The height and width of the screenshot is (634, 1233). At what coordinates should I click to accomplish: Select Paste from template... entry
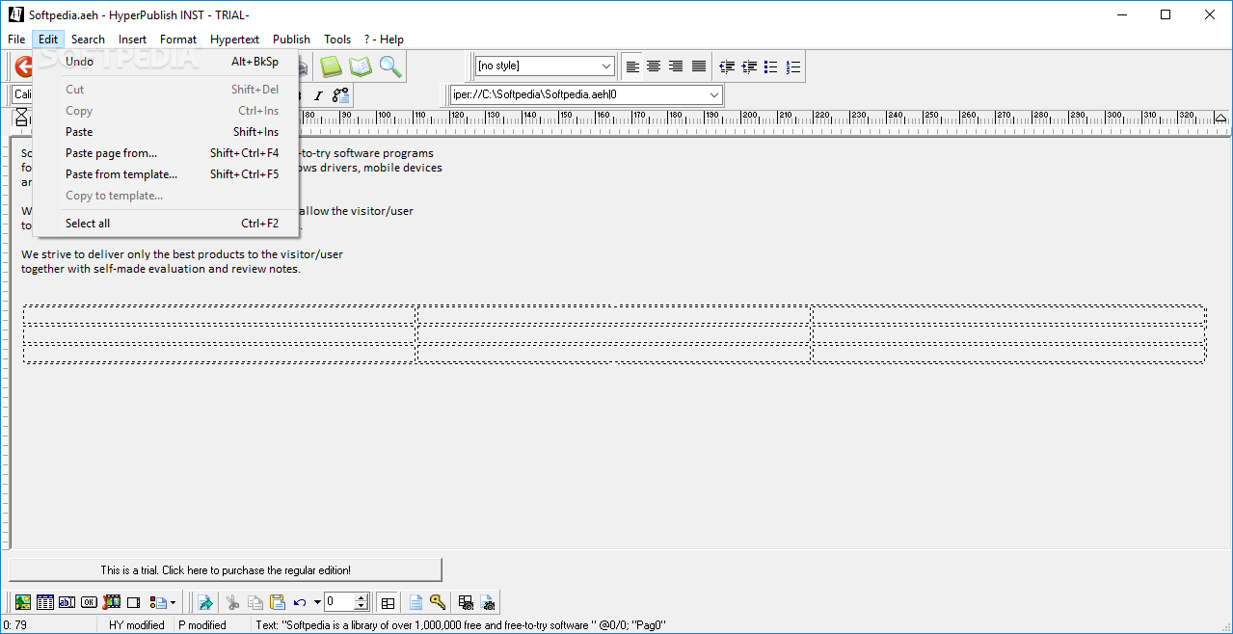click(x=166, y=174)
